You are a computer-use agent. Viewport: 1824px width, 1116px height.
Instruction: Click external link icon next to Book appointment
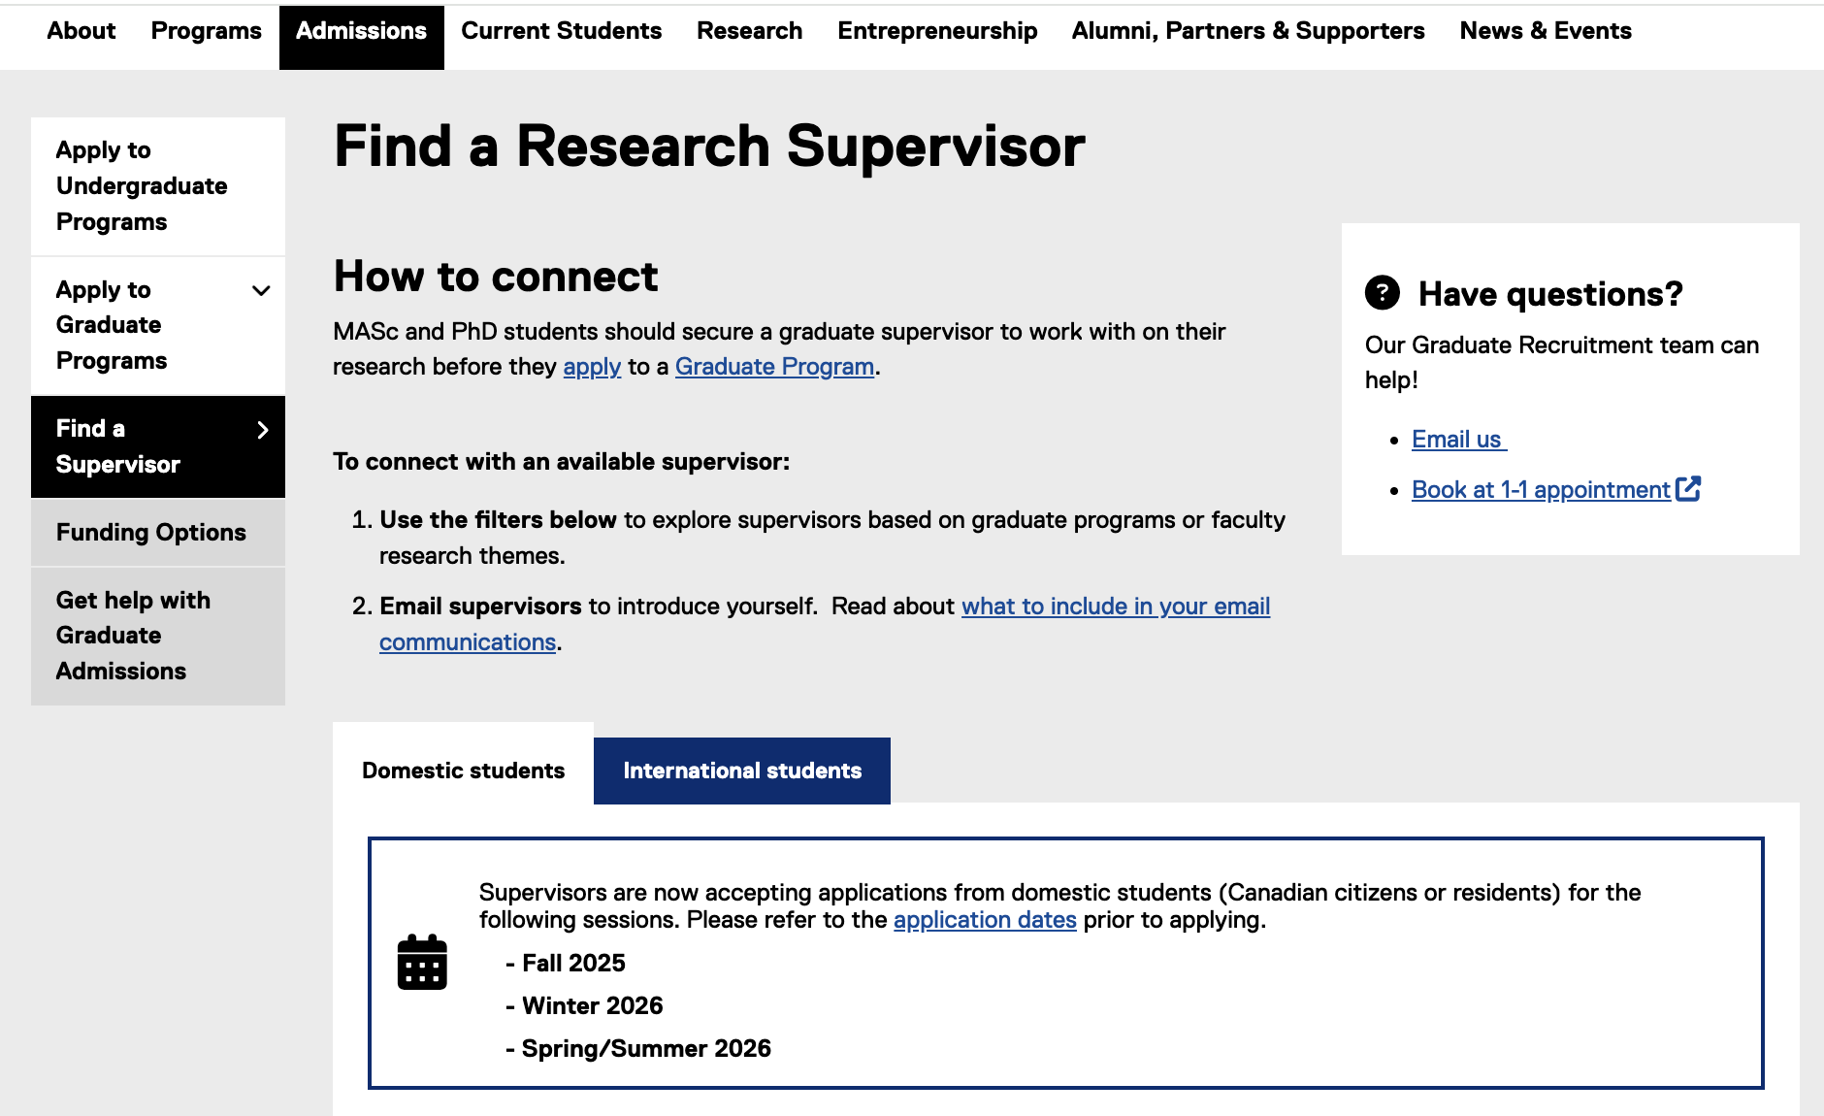pyautogui.click(x=1688, y=489)
